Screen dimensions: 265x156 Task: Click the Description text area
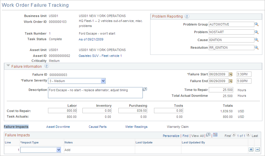[95, 93]
